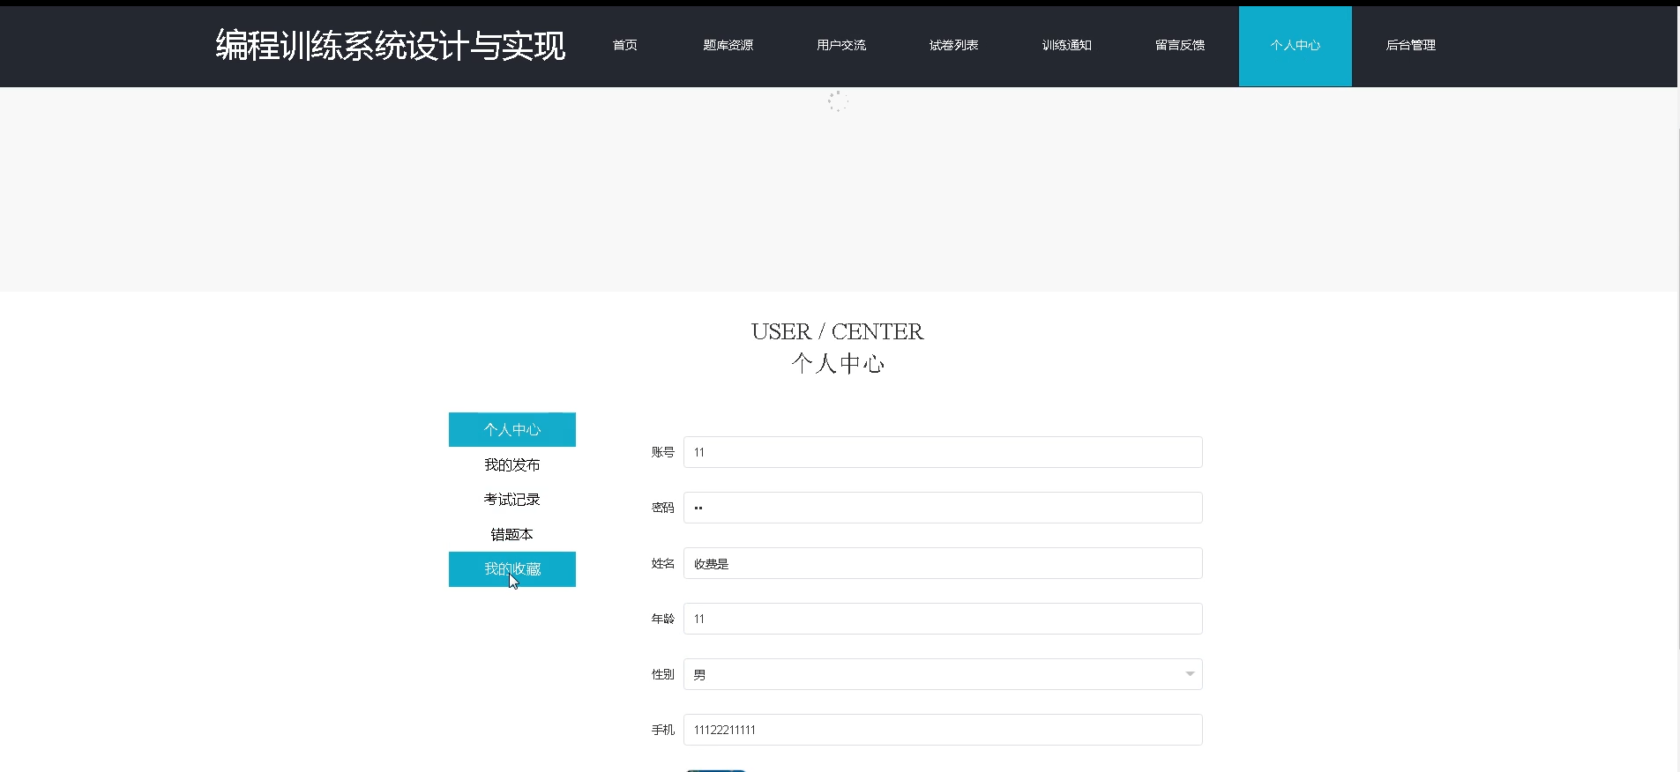The width and height of the screenshot is (1680, 772).
Task: Click the 密码 input field
Action: [x=943, y=508]
